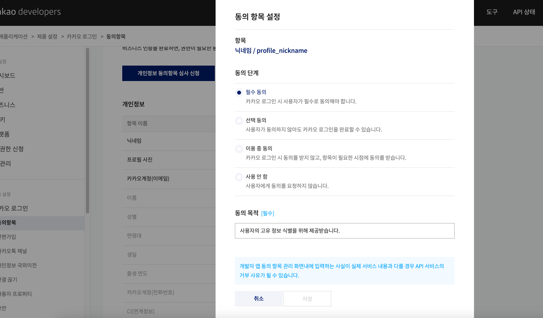Select 동의항목 in the sidebar
Screen dimensions: 543x318
(x=42, y=223)
